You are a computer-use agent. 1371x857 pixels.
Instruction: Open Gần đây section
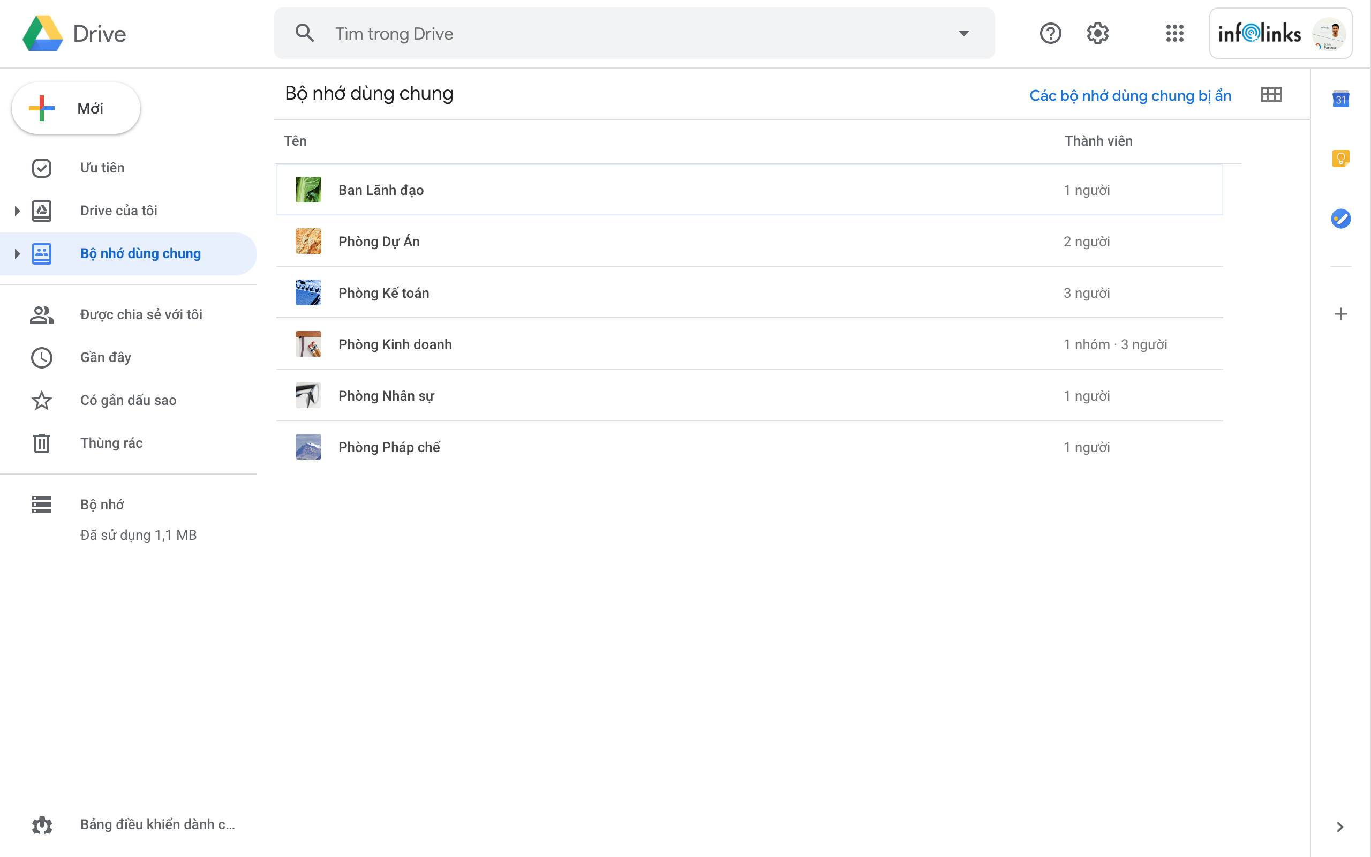click(x=105, y=357)
